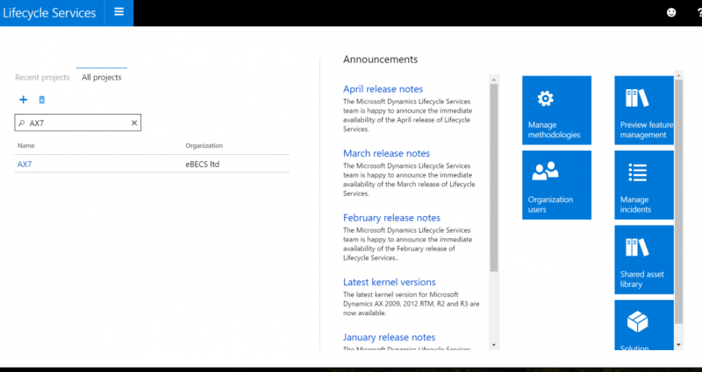Open March release notes announcement

pyautogui.click(x=386, y=153)
